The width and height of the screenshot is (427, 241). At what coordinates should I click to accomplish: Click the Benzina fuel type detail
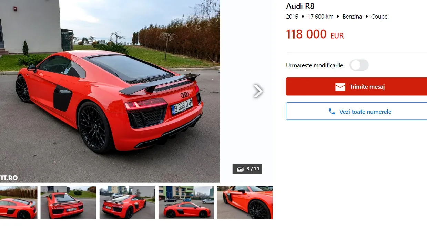[352, 17]
